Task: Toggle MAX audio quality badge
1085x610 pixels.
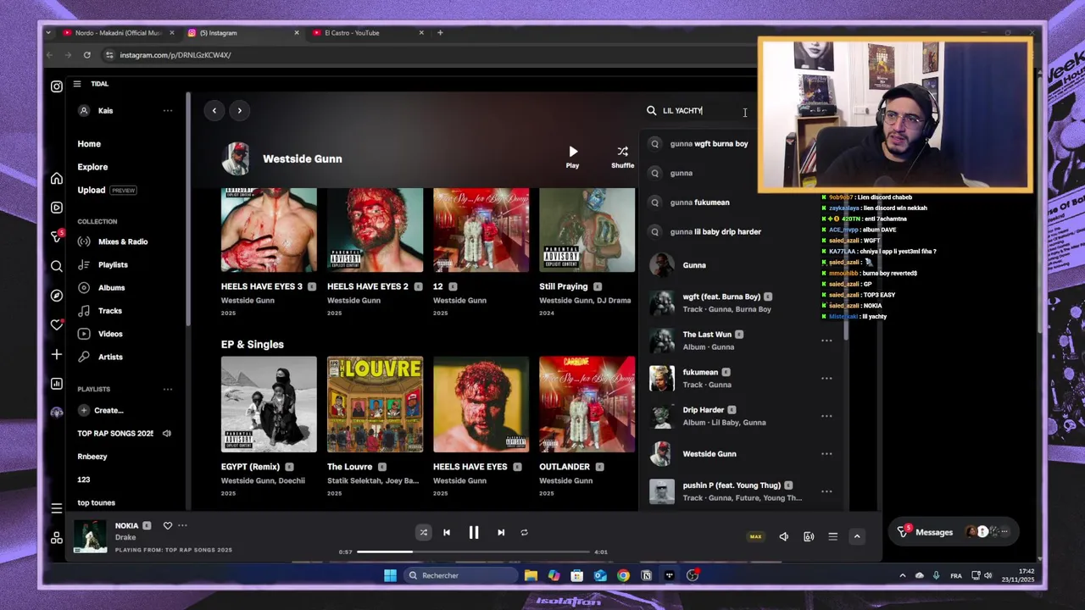Action: [x=755, y=536]
